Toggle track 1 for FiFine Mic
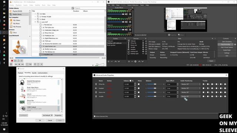Image resolution: width=237 pixels, height=133 pixels. [x=203, y=84]
